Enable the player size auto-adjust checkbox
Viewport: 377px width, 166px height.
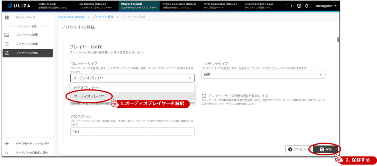click(x=204, y=95)
